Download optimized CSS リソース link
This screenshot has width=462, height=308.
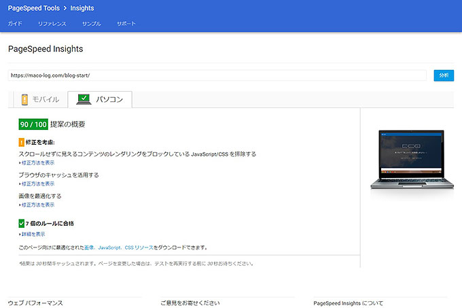click(x=139, y=247)
